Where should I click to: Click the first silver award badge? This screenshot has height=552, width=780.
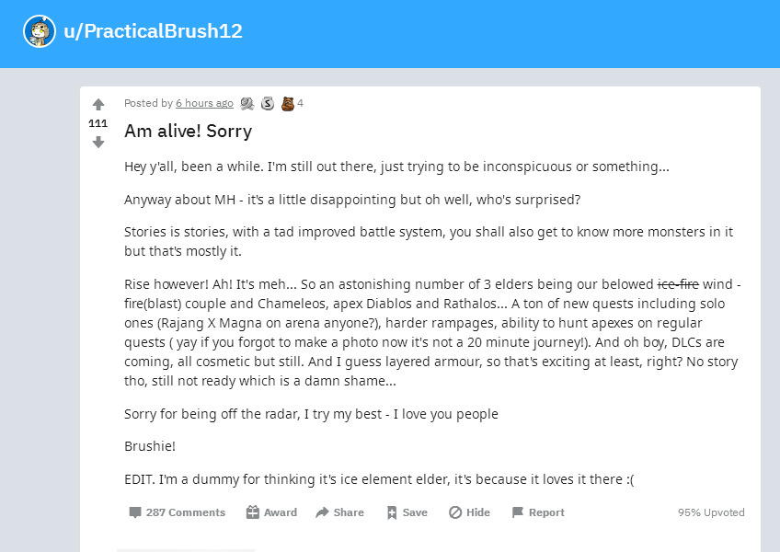click(247, 103)
